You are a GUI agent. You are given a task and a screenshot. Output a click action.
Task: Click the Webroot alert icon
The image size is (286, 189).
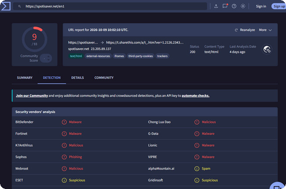64,169
